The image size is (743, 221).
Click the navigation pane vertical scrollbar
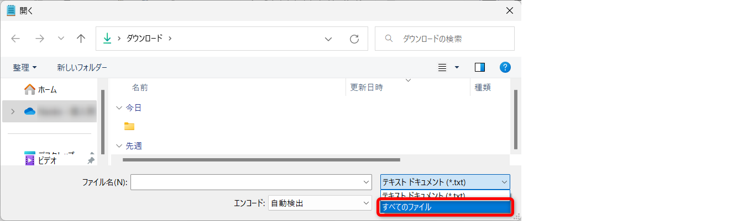coord(103,122)
